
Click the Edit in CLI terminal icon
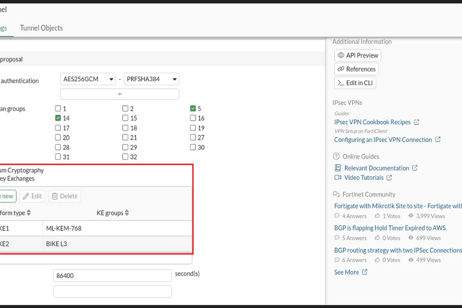pos(341,83)
